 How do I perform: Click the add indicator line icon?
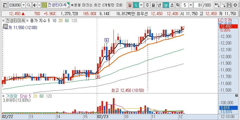223,5
